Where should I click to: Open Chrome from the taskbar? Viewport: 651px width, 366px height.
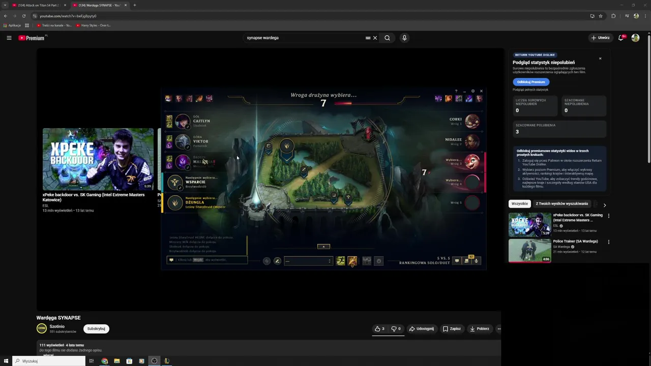104,361
